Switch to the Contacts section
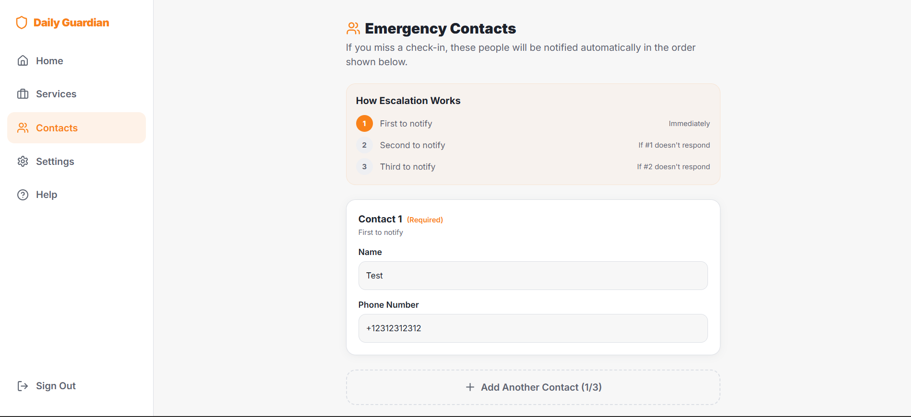911x417 pixels. (x=57, y=127)
